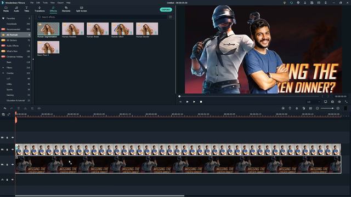Click the auto ripple link icon
Screen dimensions: 351x197
tap(9, 114)
